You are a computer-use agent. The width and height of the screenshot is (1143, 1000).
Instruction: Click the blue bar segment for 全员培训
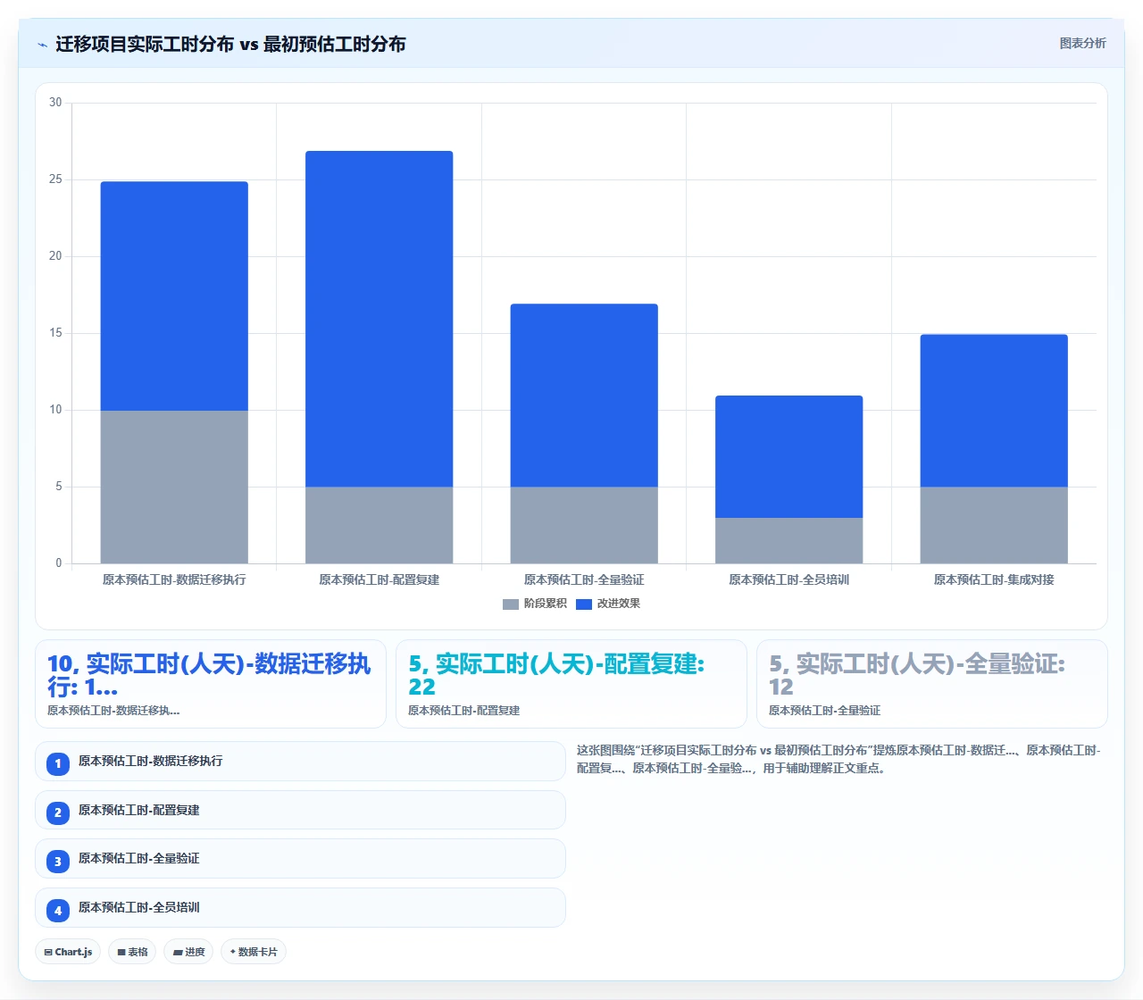[x=789, y=456]
